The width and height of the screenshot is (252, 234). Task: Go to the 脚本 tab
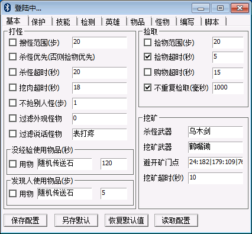[212, 22]
